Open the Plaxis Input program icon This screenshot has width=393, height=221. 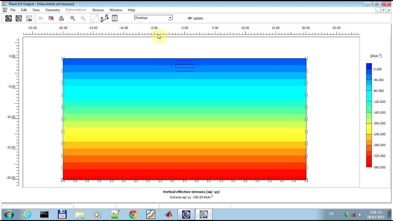point(9,18)
